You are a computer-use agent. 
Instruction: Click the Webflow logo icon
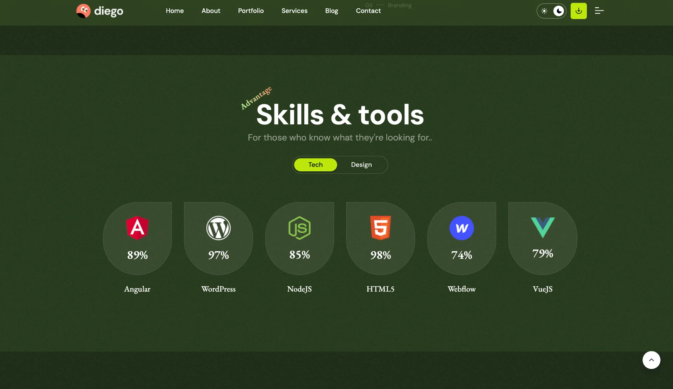click(462, 228)
